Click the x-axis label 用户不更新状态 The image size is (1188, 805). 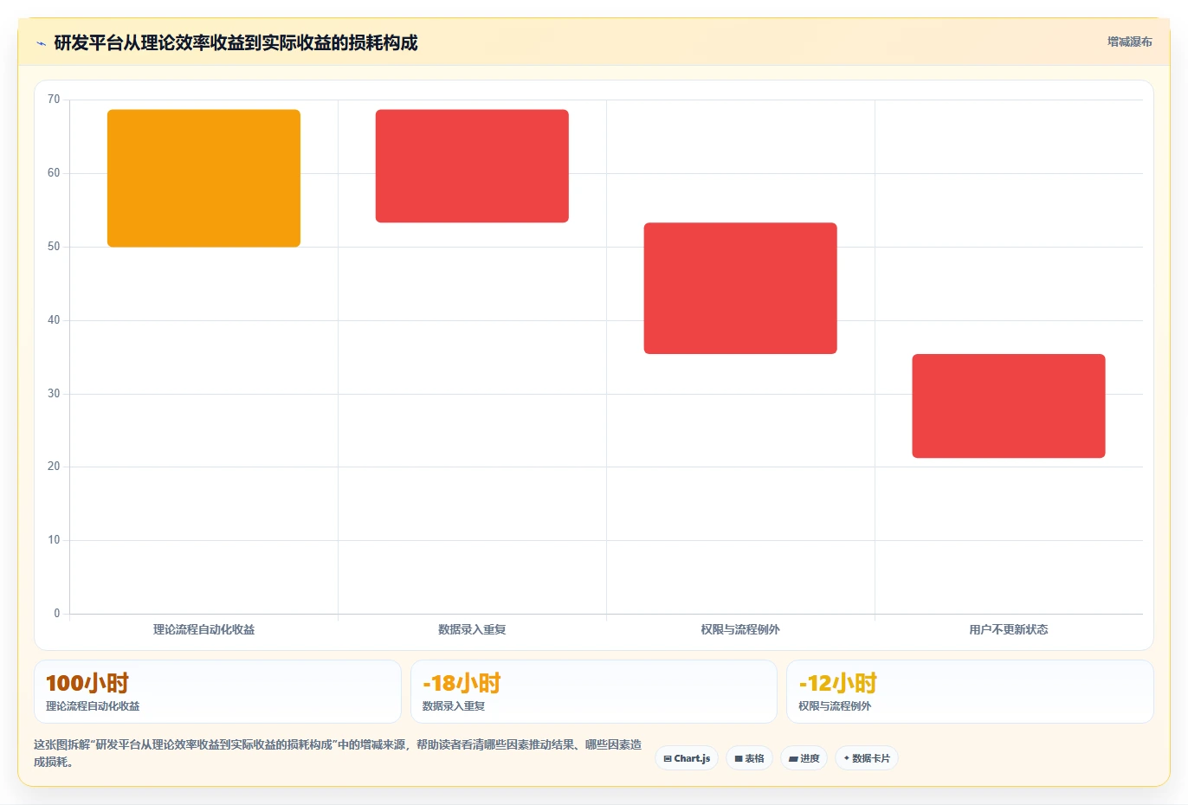click(x=1009, y=629)
